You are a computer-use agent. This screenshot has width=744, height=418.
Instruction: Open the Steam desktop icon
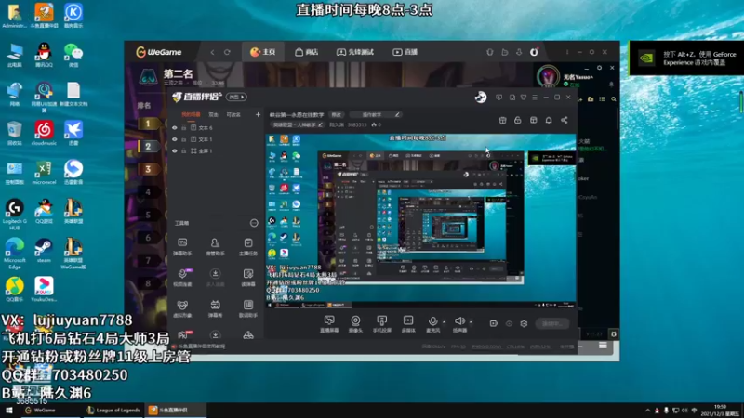click(44, 251)
